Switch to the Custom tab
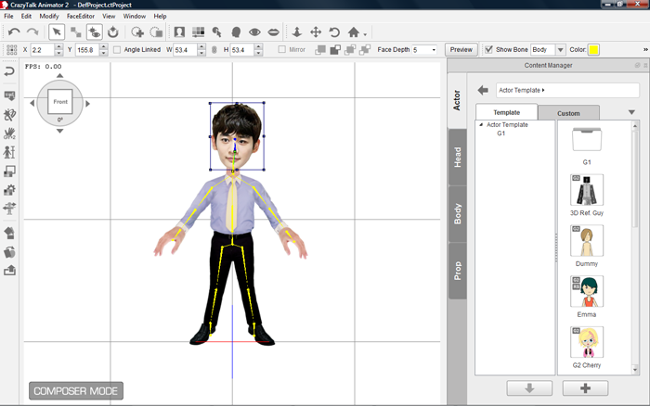 (x=568, y=113)
